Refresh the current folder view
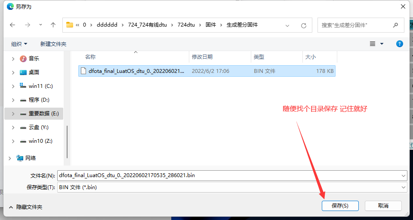 click(304, 25)
